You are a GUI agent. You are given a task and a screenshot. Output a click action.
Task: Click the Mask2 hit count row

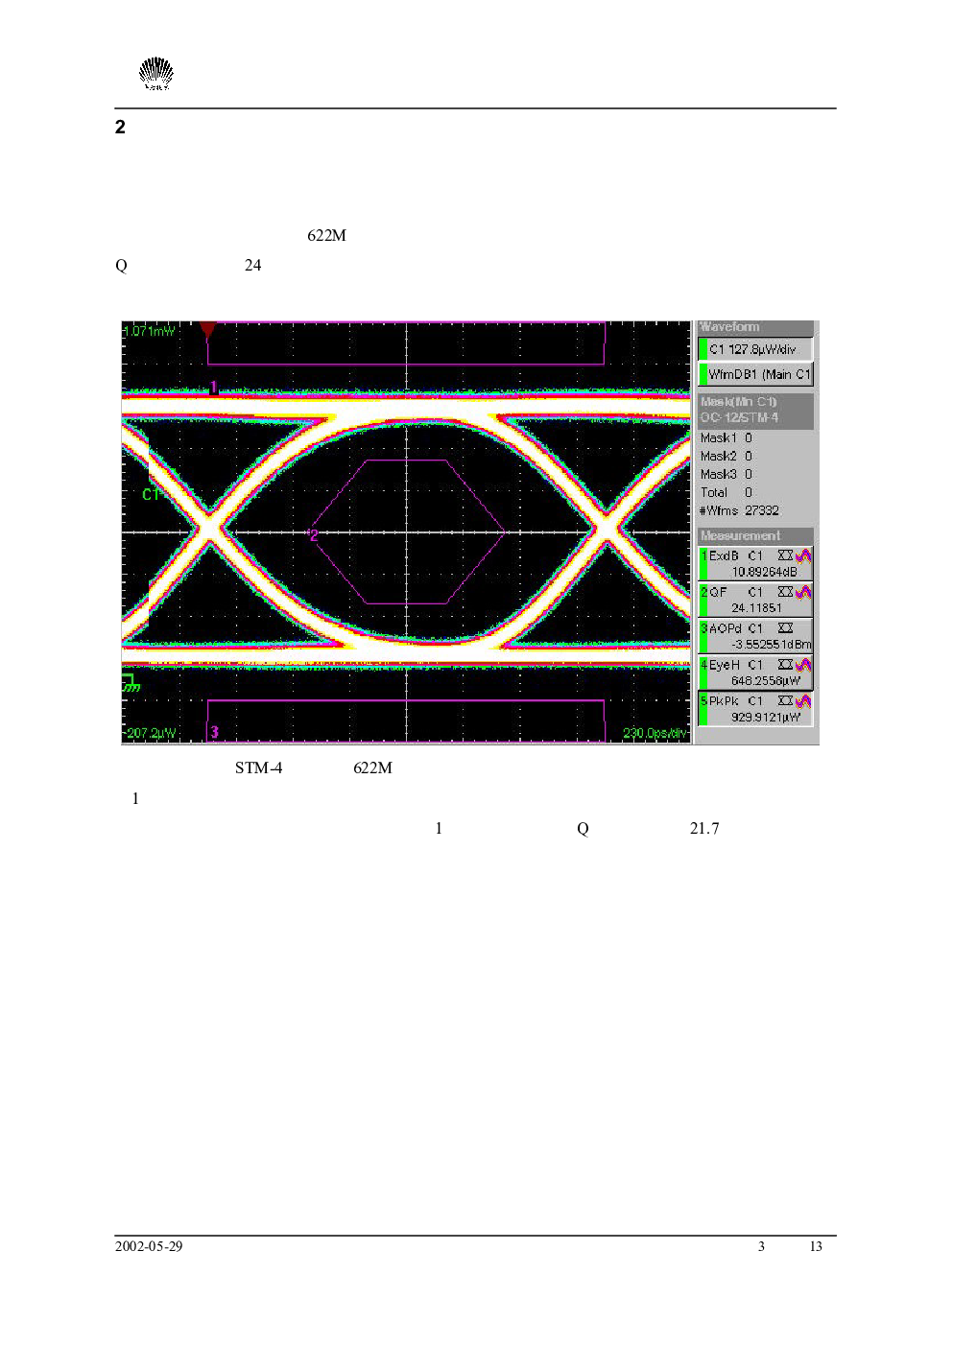coord(727,456)
